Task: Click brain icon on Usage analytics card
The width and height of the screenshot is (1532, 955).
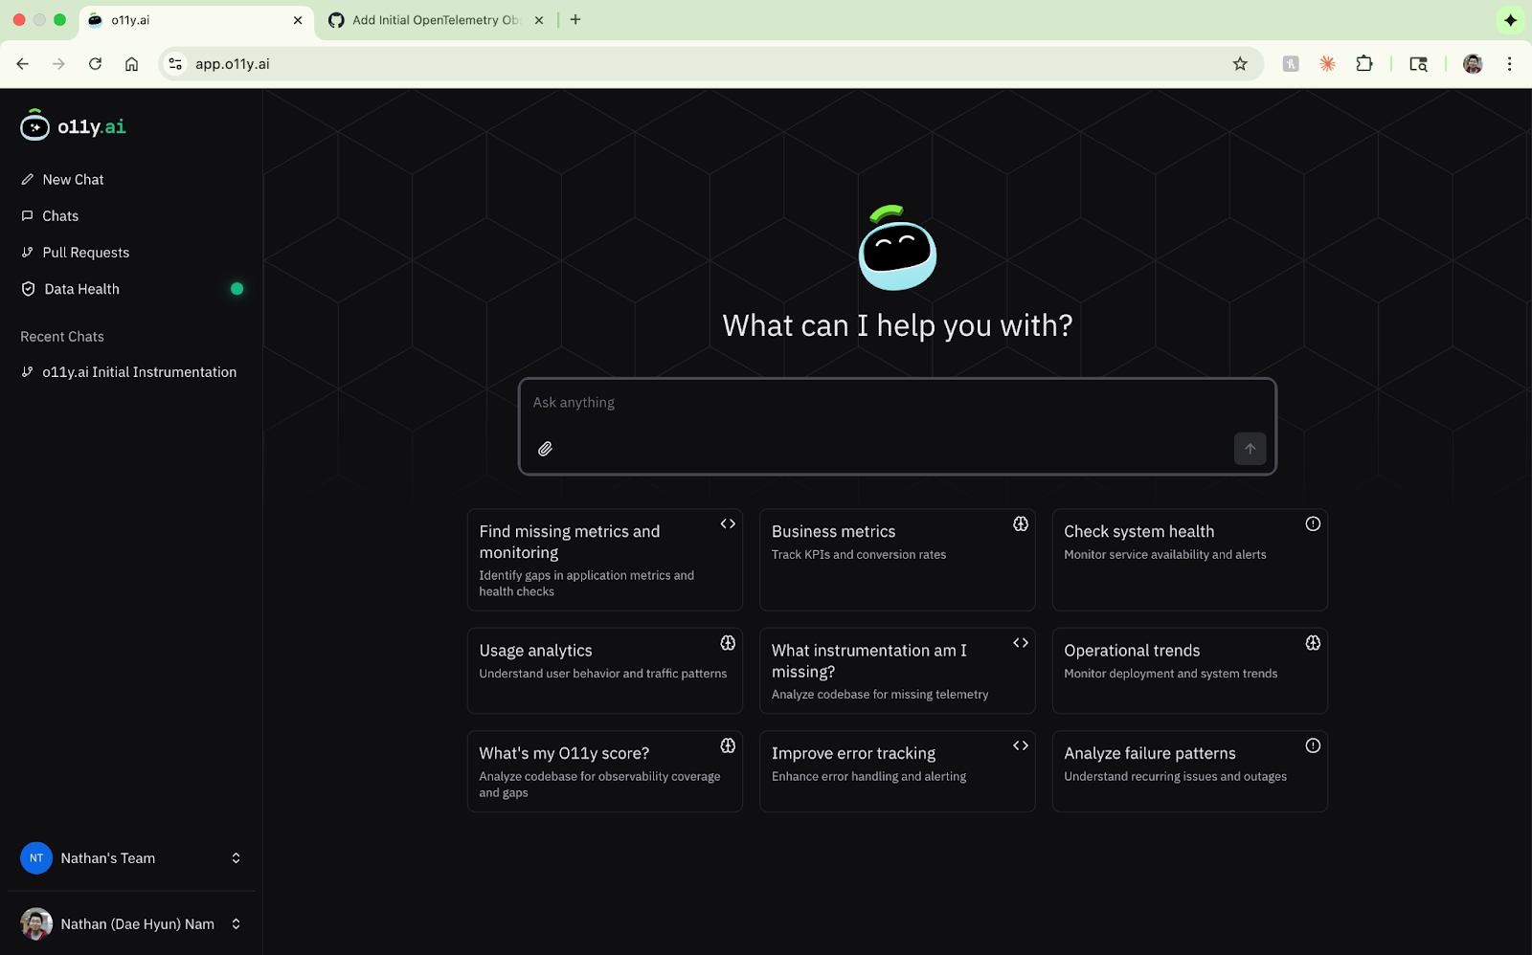Action: [728, 643]
